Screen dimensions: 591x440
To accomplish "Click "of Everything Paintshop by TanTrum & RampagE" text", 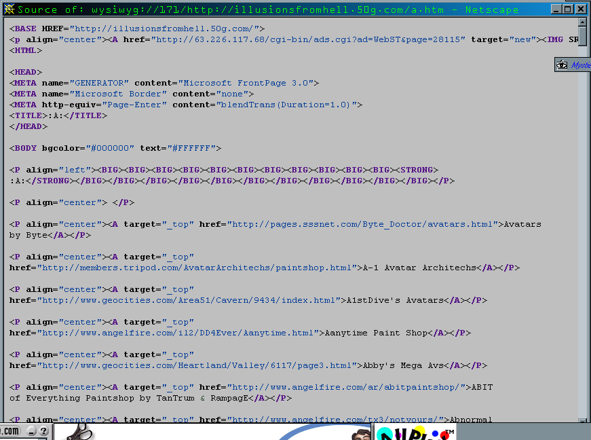I will pos(129,398).
